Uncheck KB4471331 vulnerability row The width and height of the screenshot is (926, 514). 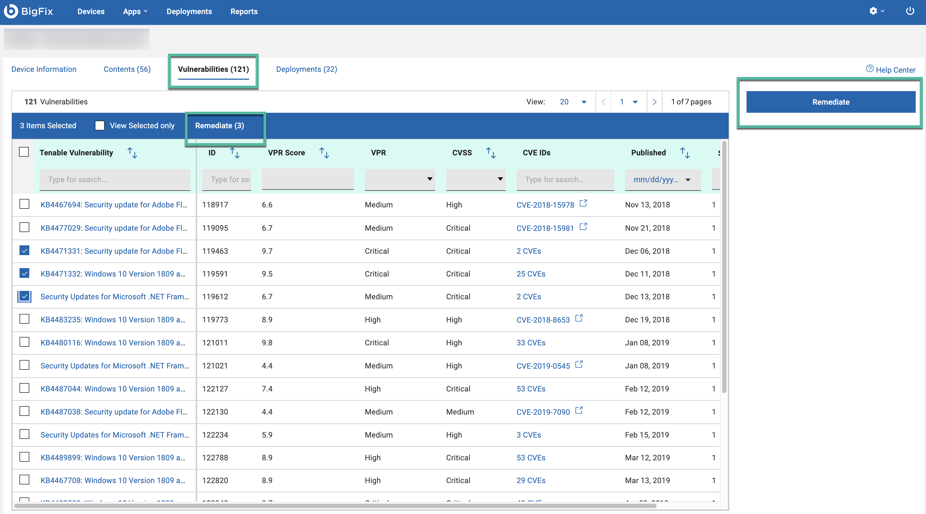coord(24,250)
